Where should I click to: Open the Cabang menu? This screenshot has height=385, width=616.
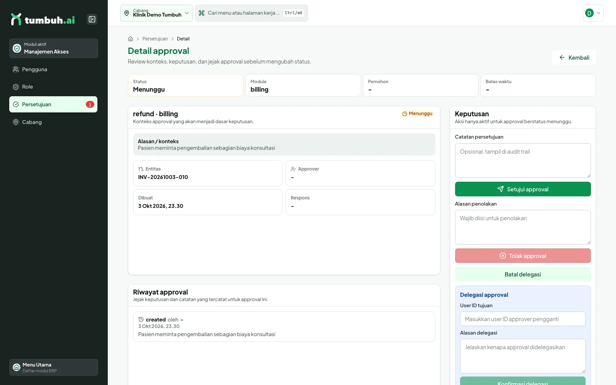(54, 122)
